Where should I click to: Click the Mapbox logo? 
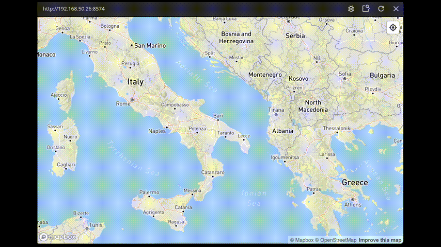[58, 237]
